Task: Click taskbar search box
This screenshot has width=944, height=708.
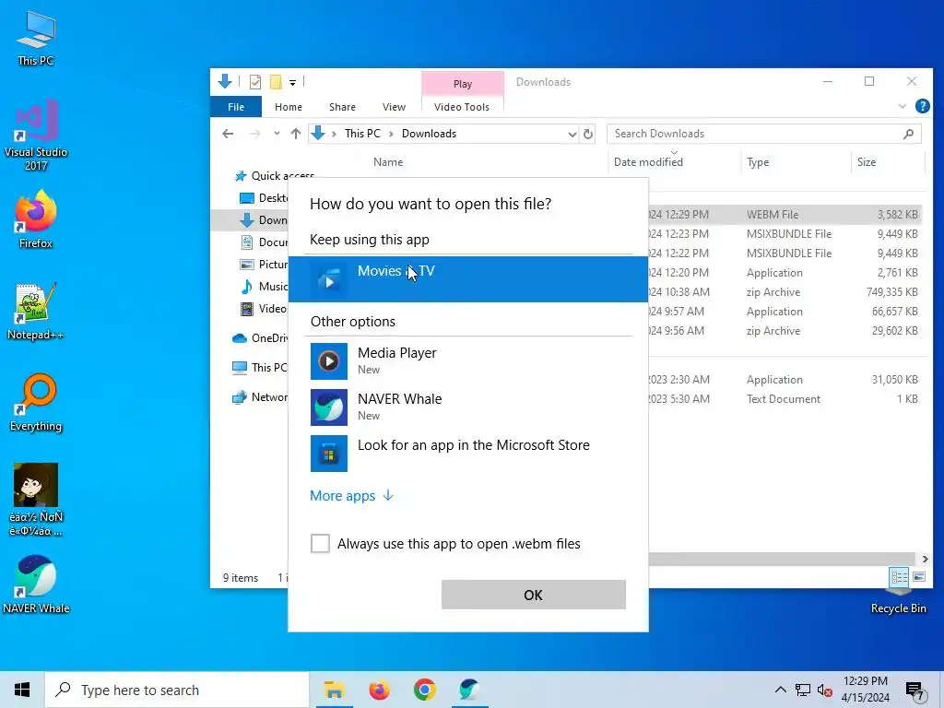Action: click(x=177, y=690)
